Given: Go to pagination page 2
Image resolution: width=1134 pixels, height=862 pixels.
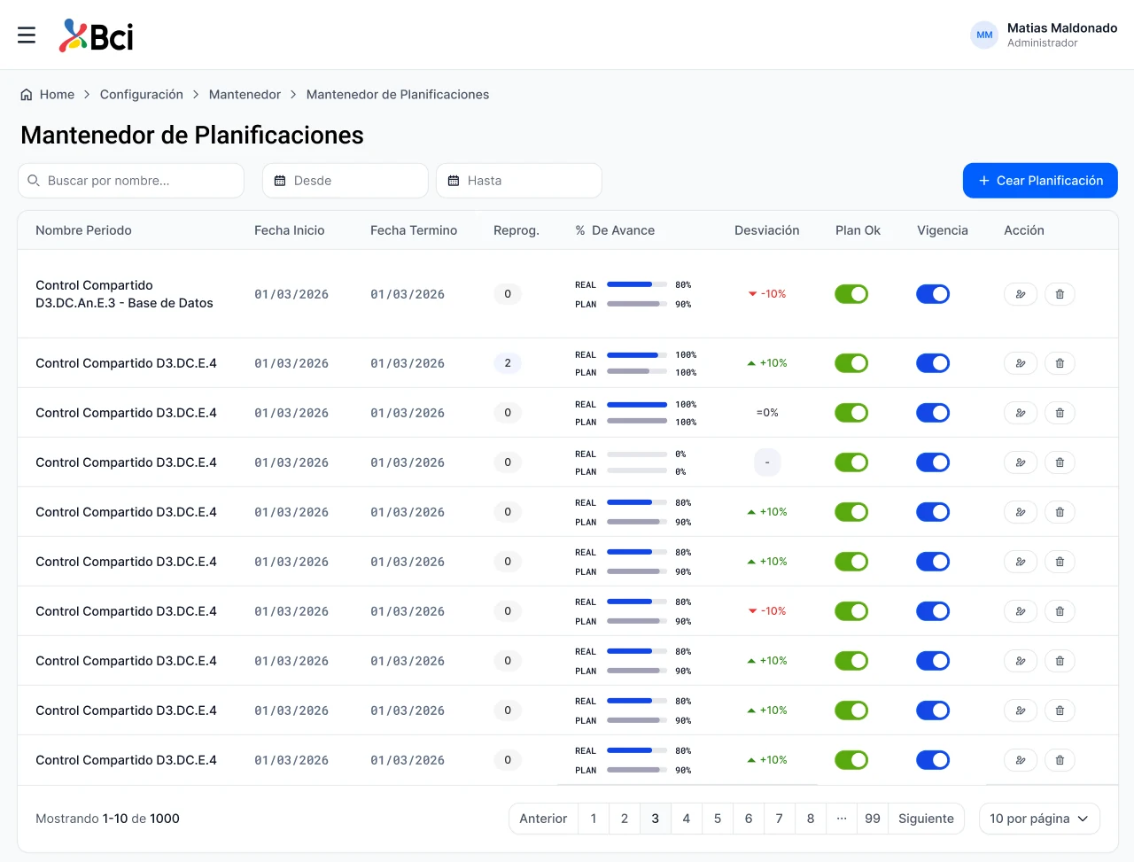Looking at the screenshot, I should click(x=625, y=819).
